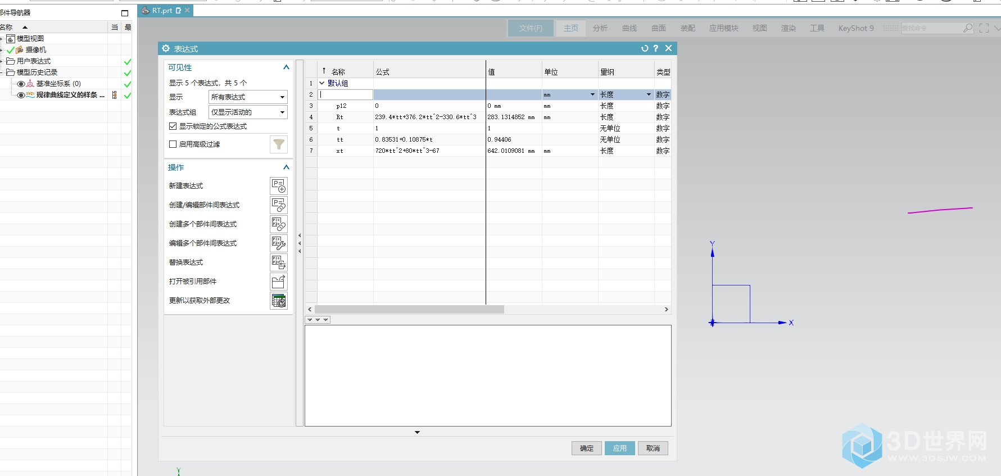Click the command finder search magnifier icon
Viewport: 1001px width, 476px height.
pyautogui.click(x=967, y=28)
